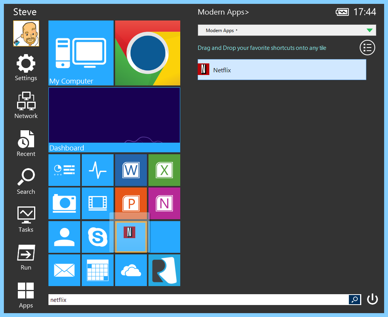Open the pie chart list tile
This screenshot has height=317, width=388.
[x=64, y=170]
